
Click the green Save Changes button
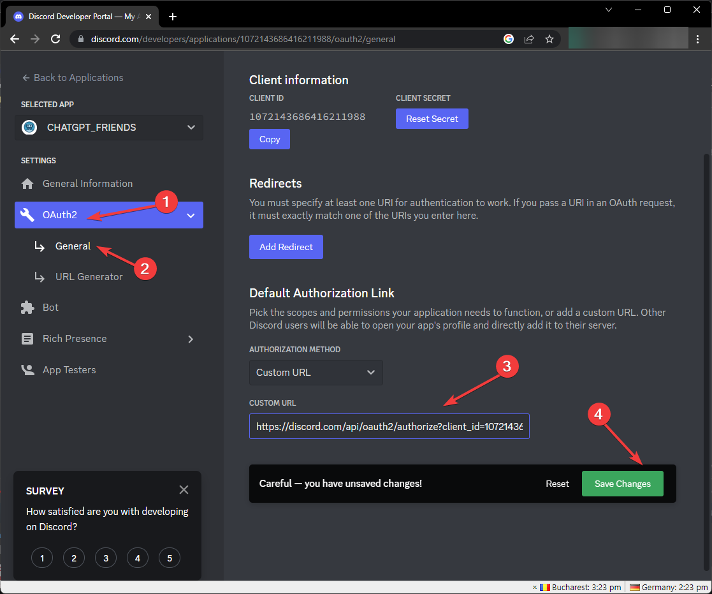point(623,484)
